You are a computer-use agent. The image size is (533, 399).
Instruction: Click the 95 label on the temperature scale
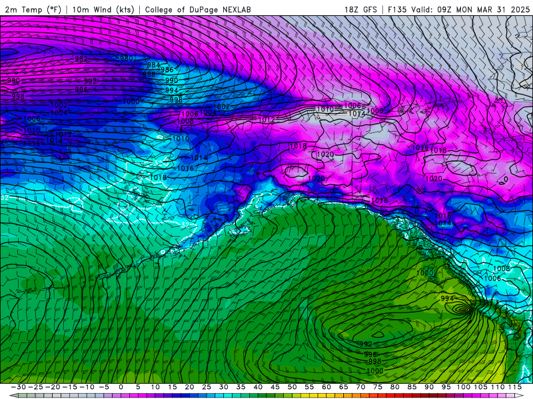(x=446, y=387)
